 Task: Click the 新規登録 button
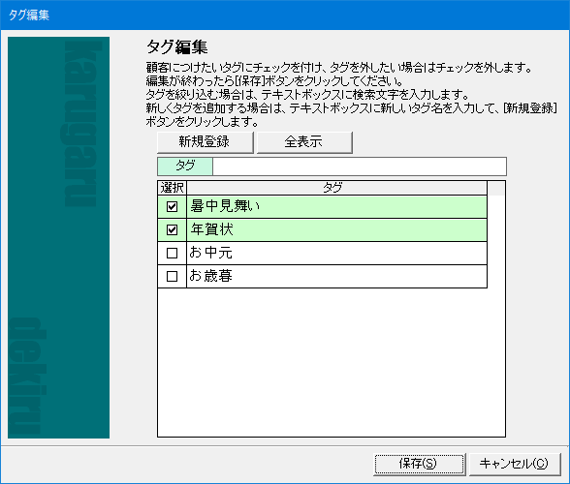click(x=206, y=142)
